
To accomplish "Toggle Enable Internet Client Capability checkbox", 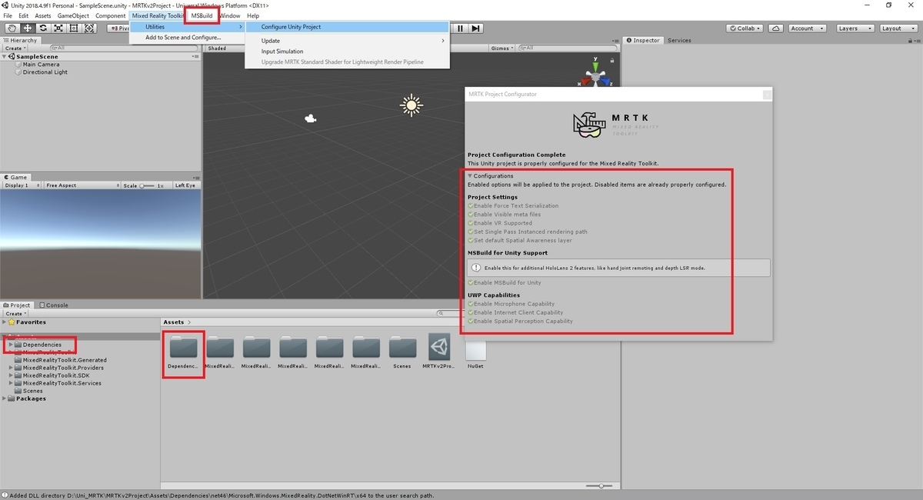I will (471, 312).
